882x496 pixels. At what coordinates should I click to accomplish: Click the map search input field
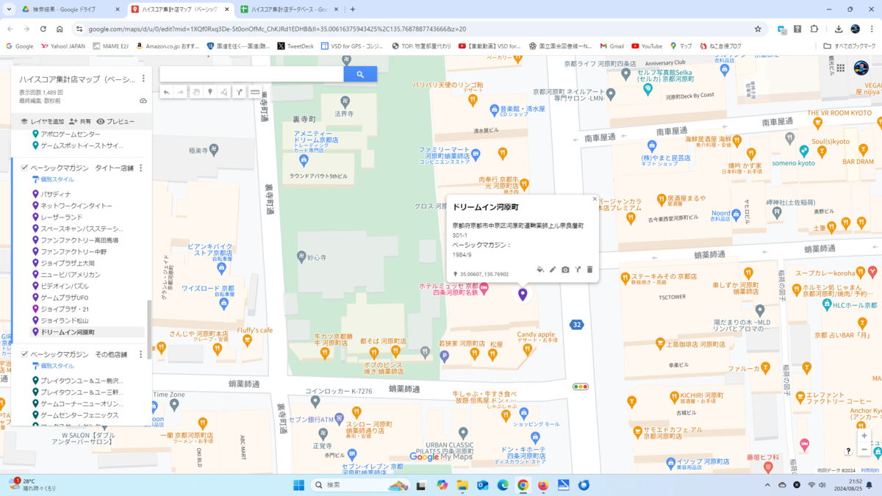251,74
